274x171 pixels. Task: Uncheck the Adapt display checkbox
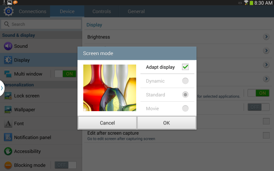point(185,67)
